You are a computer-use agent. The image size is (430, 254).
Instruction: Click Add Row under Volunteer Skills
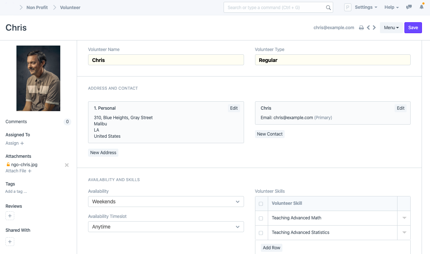271,248
